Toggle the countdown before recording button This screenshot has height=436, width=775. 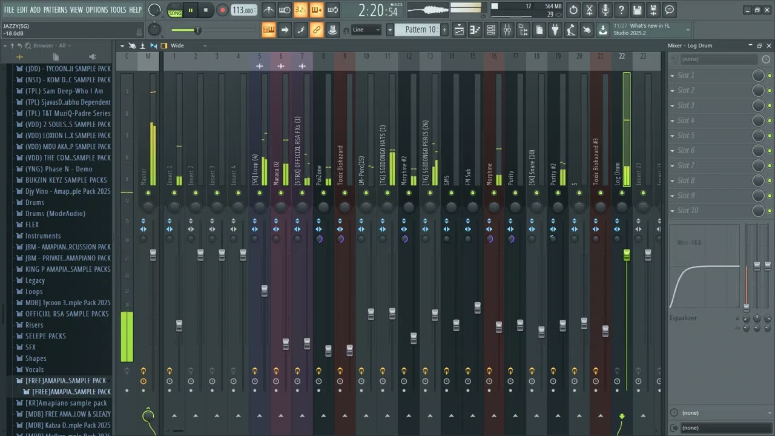click(301, 10)
